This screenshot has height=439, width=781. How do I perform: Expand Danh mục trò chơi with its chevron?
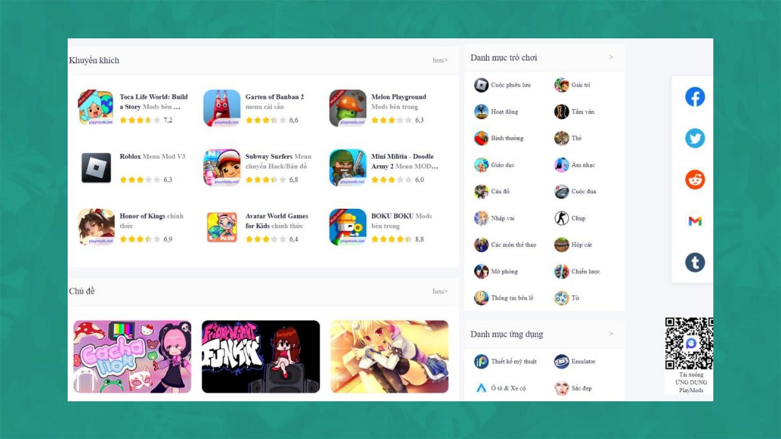610,57
